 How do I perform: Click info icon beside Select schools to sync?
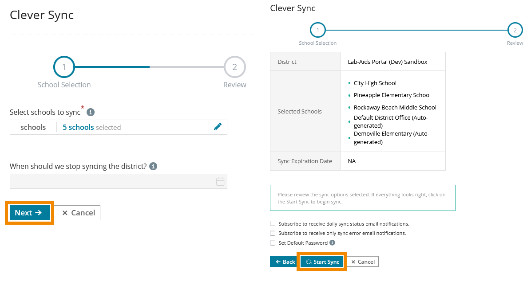coord(91,113)
